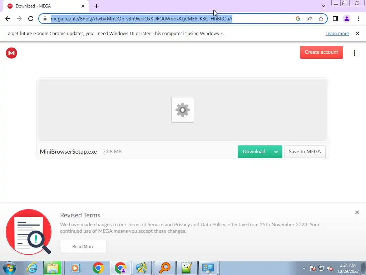The width and height of the screenshot is (366, 275).
Task: Click Read More on Revised Terms
Action: (83, 246)
